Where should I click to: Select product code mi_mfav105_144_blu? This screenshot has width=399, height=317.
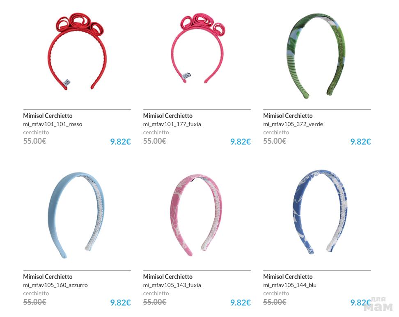coord(290,285)
